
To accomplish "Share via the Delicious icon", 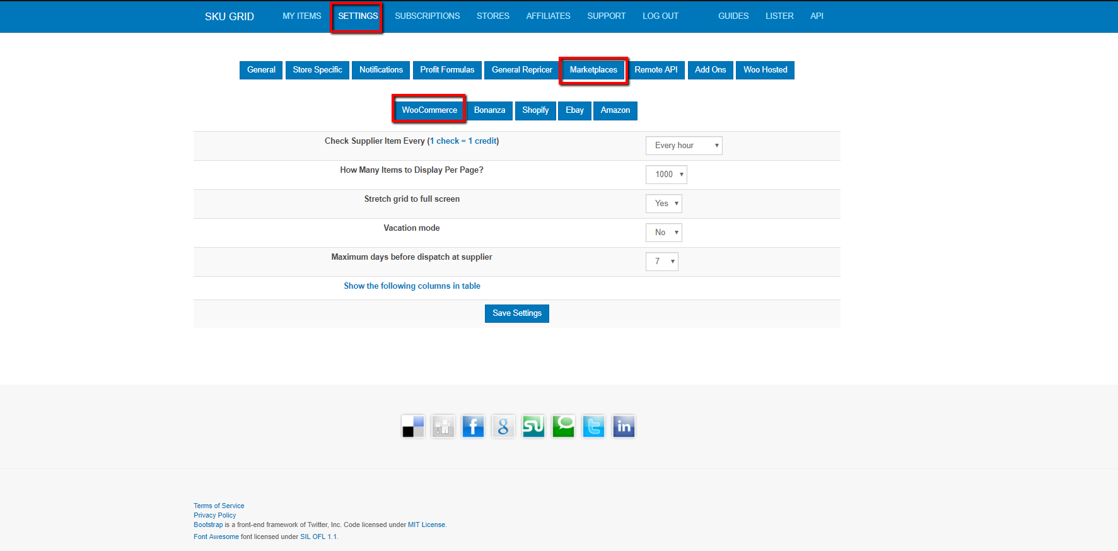I will coord(413,427).
